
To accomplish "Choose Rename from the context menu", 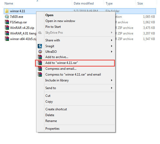I will (51, 121).
